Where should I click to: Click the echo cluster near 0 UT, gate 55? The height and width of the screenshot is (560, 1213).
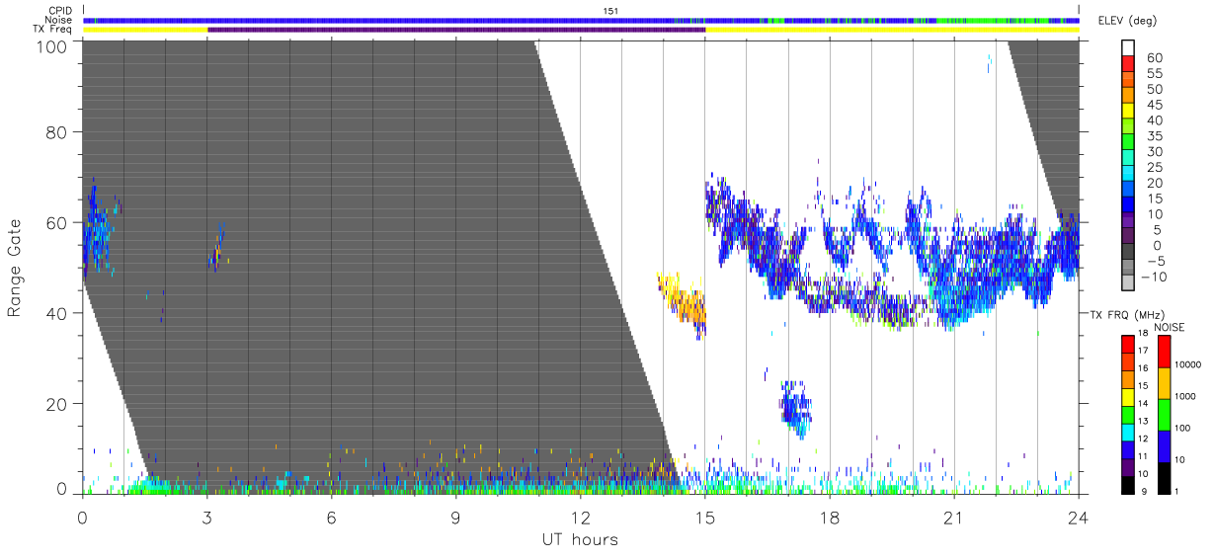[x=97, y=229]
